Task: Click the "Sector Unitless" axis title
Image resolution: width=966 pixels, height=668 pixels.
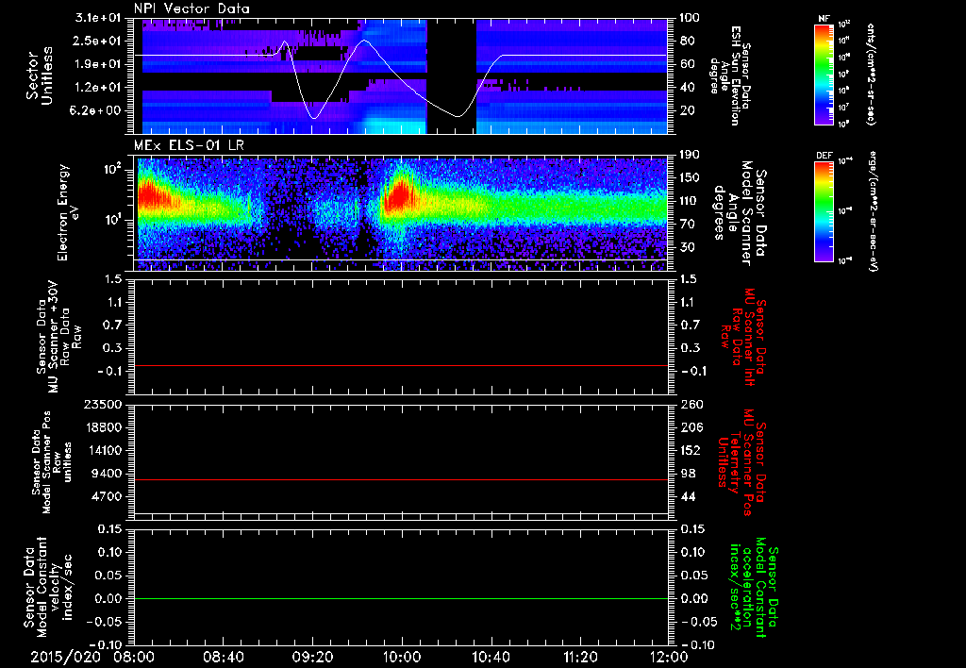Action: (40, 75)
